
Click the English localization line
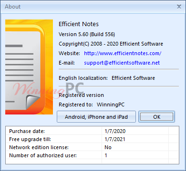click(x=107, y=78)
